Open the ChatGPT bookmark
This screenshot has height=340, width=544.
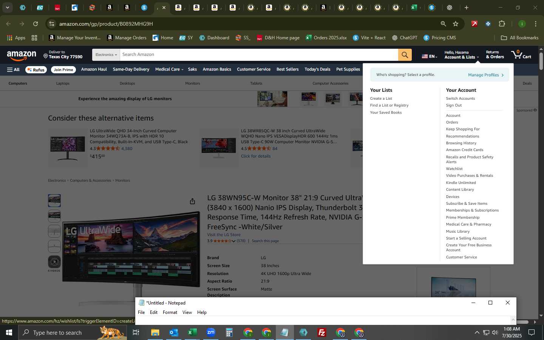[405, 38]
